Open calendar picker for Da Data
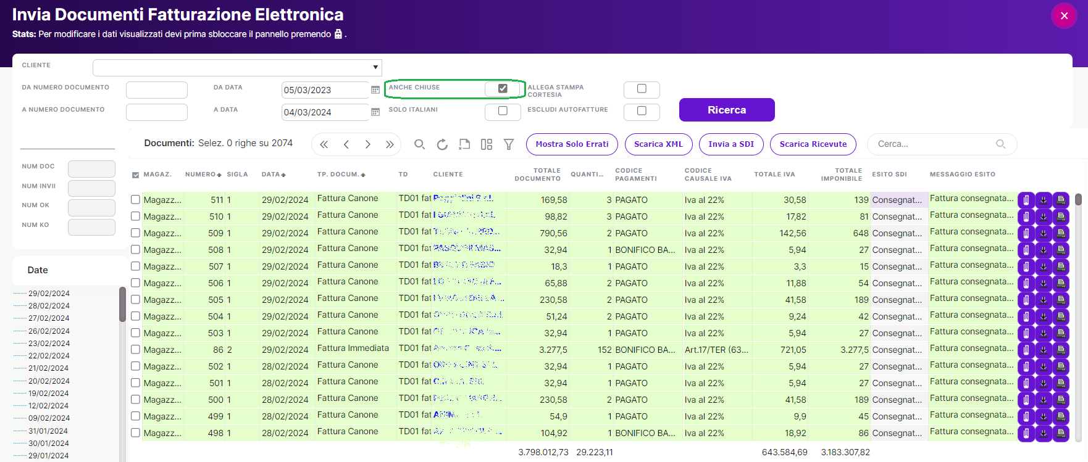This screenshot has width=1088, height=462. tap(375, 90)
